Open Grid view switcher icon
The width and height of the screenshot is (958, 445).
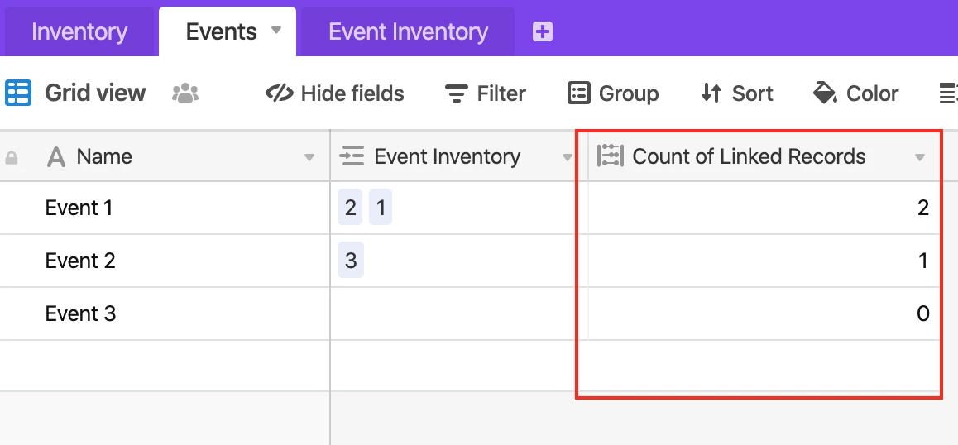click(x=17, y=93)
